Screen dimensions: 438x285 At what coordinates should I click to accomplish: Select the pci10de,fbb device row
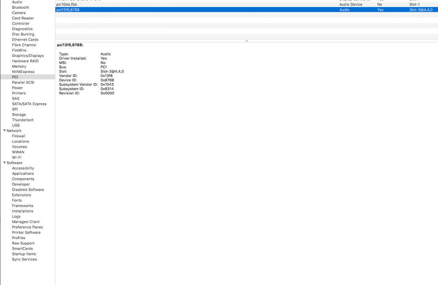click(x=247, y=4)
